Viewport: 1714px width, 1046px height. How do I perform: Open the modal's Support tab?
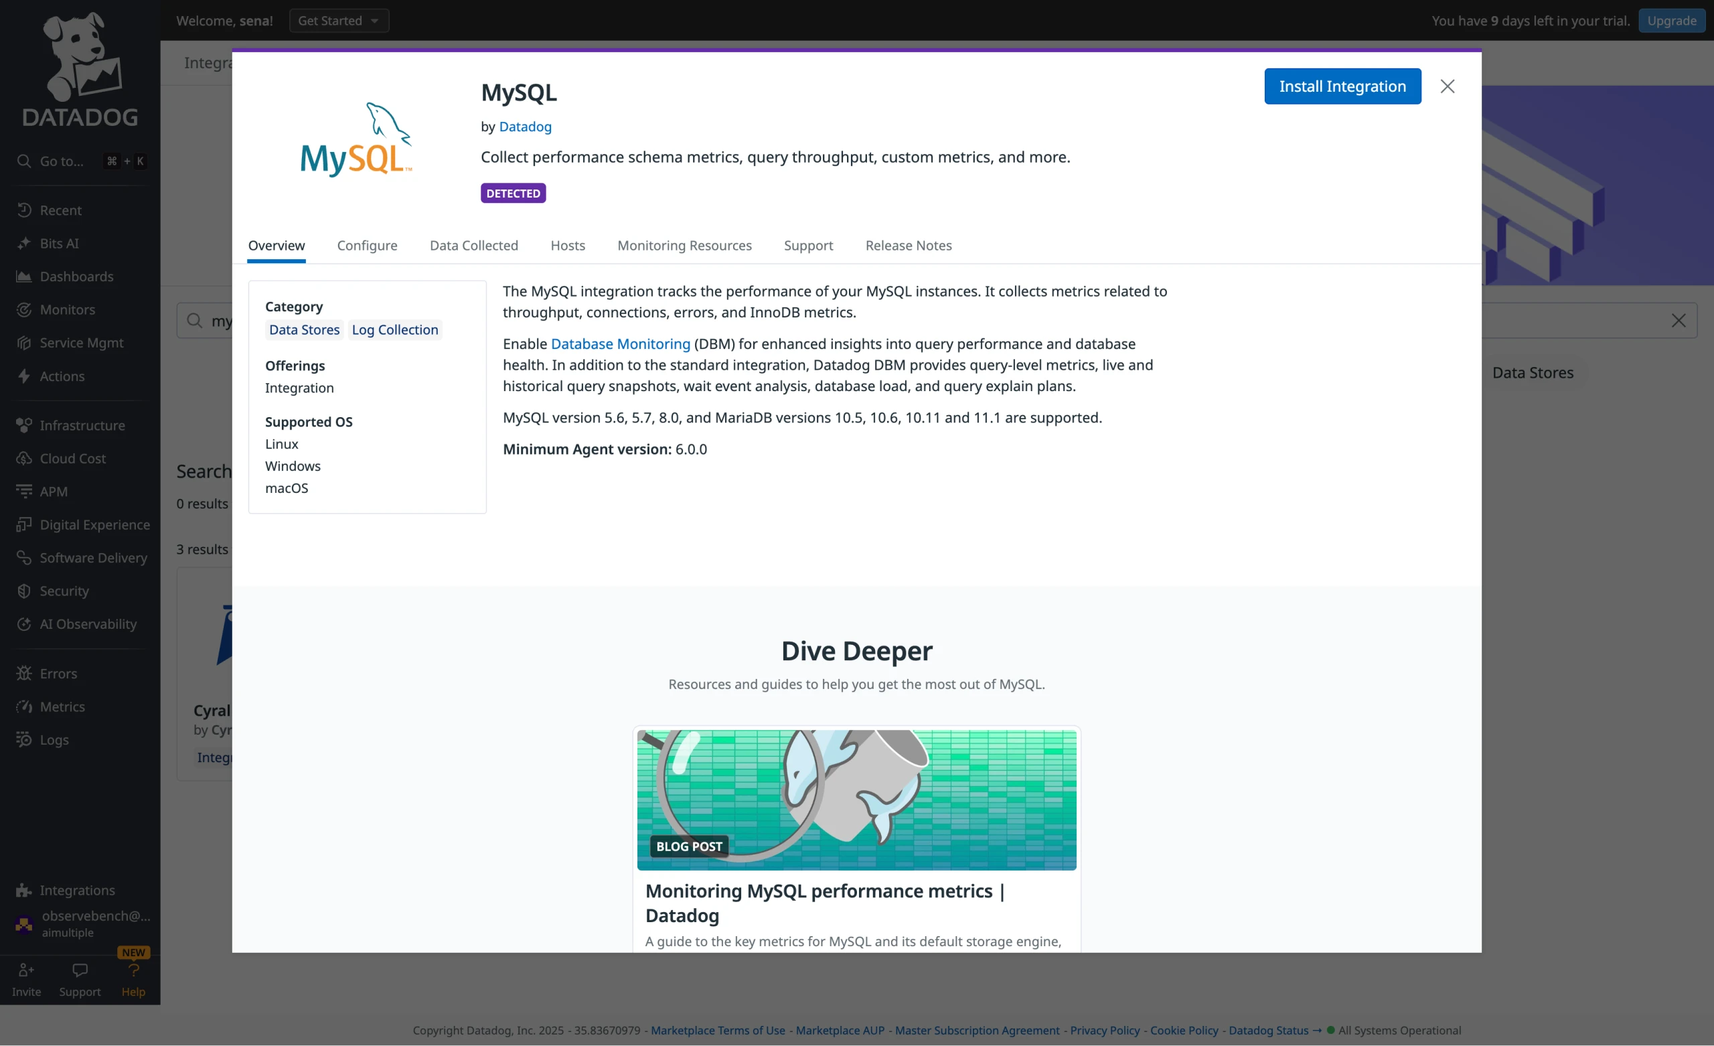pyautogui.click(x=808, y=246)
